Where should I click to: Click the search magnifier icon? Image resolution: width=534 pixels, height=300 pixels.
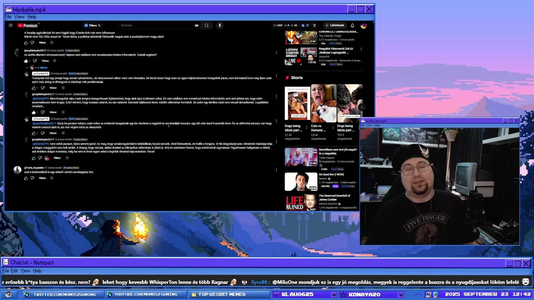[207, 25]
